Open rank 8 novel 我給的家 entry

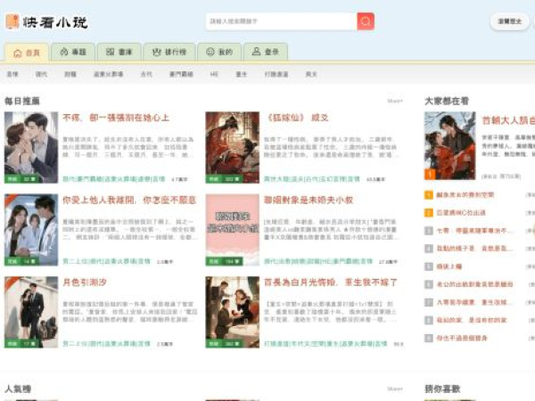coord(472,320)
